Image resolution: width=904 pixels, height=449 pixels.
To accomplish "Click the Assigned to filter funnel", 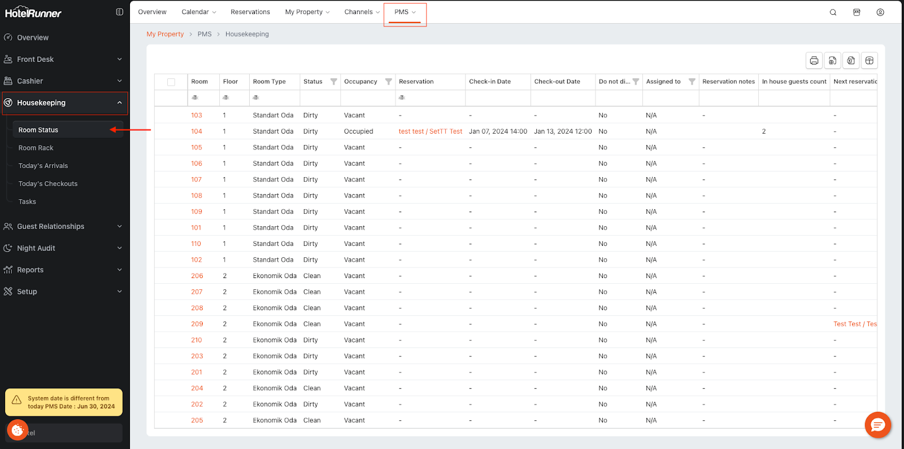I will [x=692, y=82].
